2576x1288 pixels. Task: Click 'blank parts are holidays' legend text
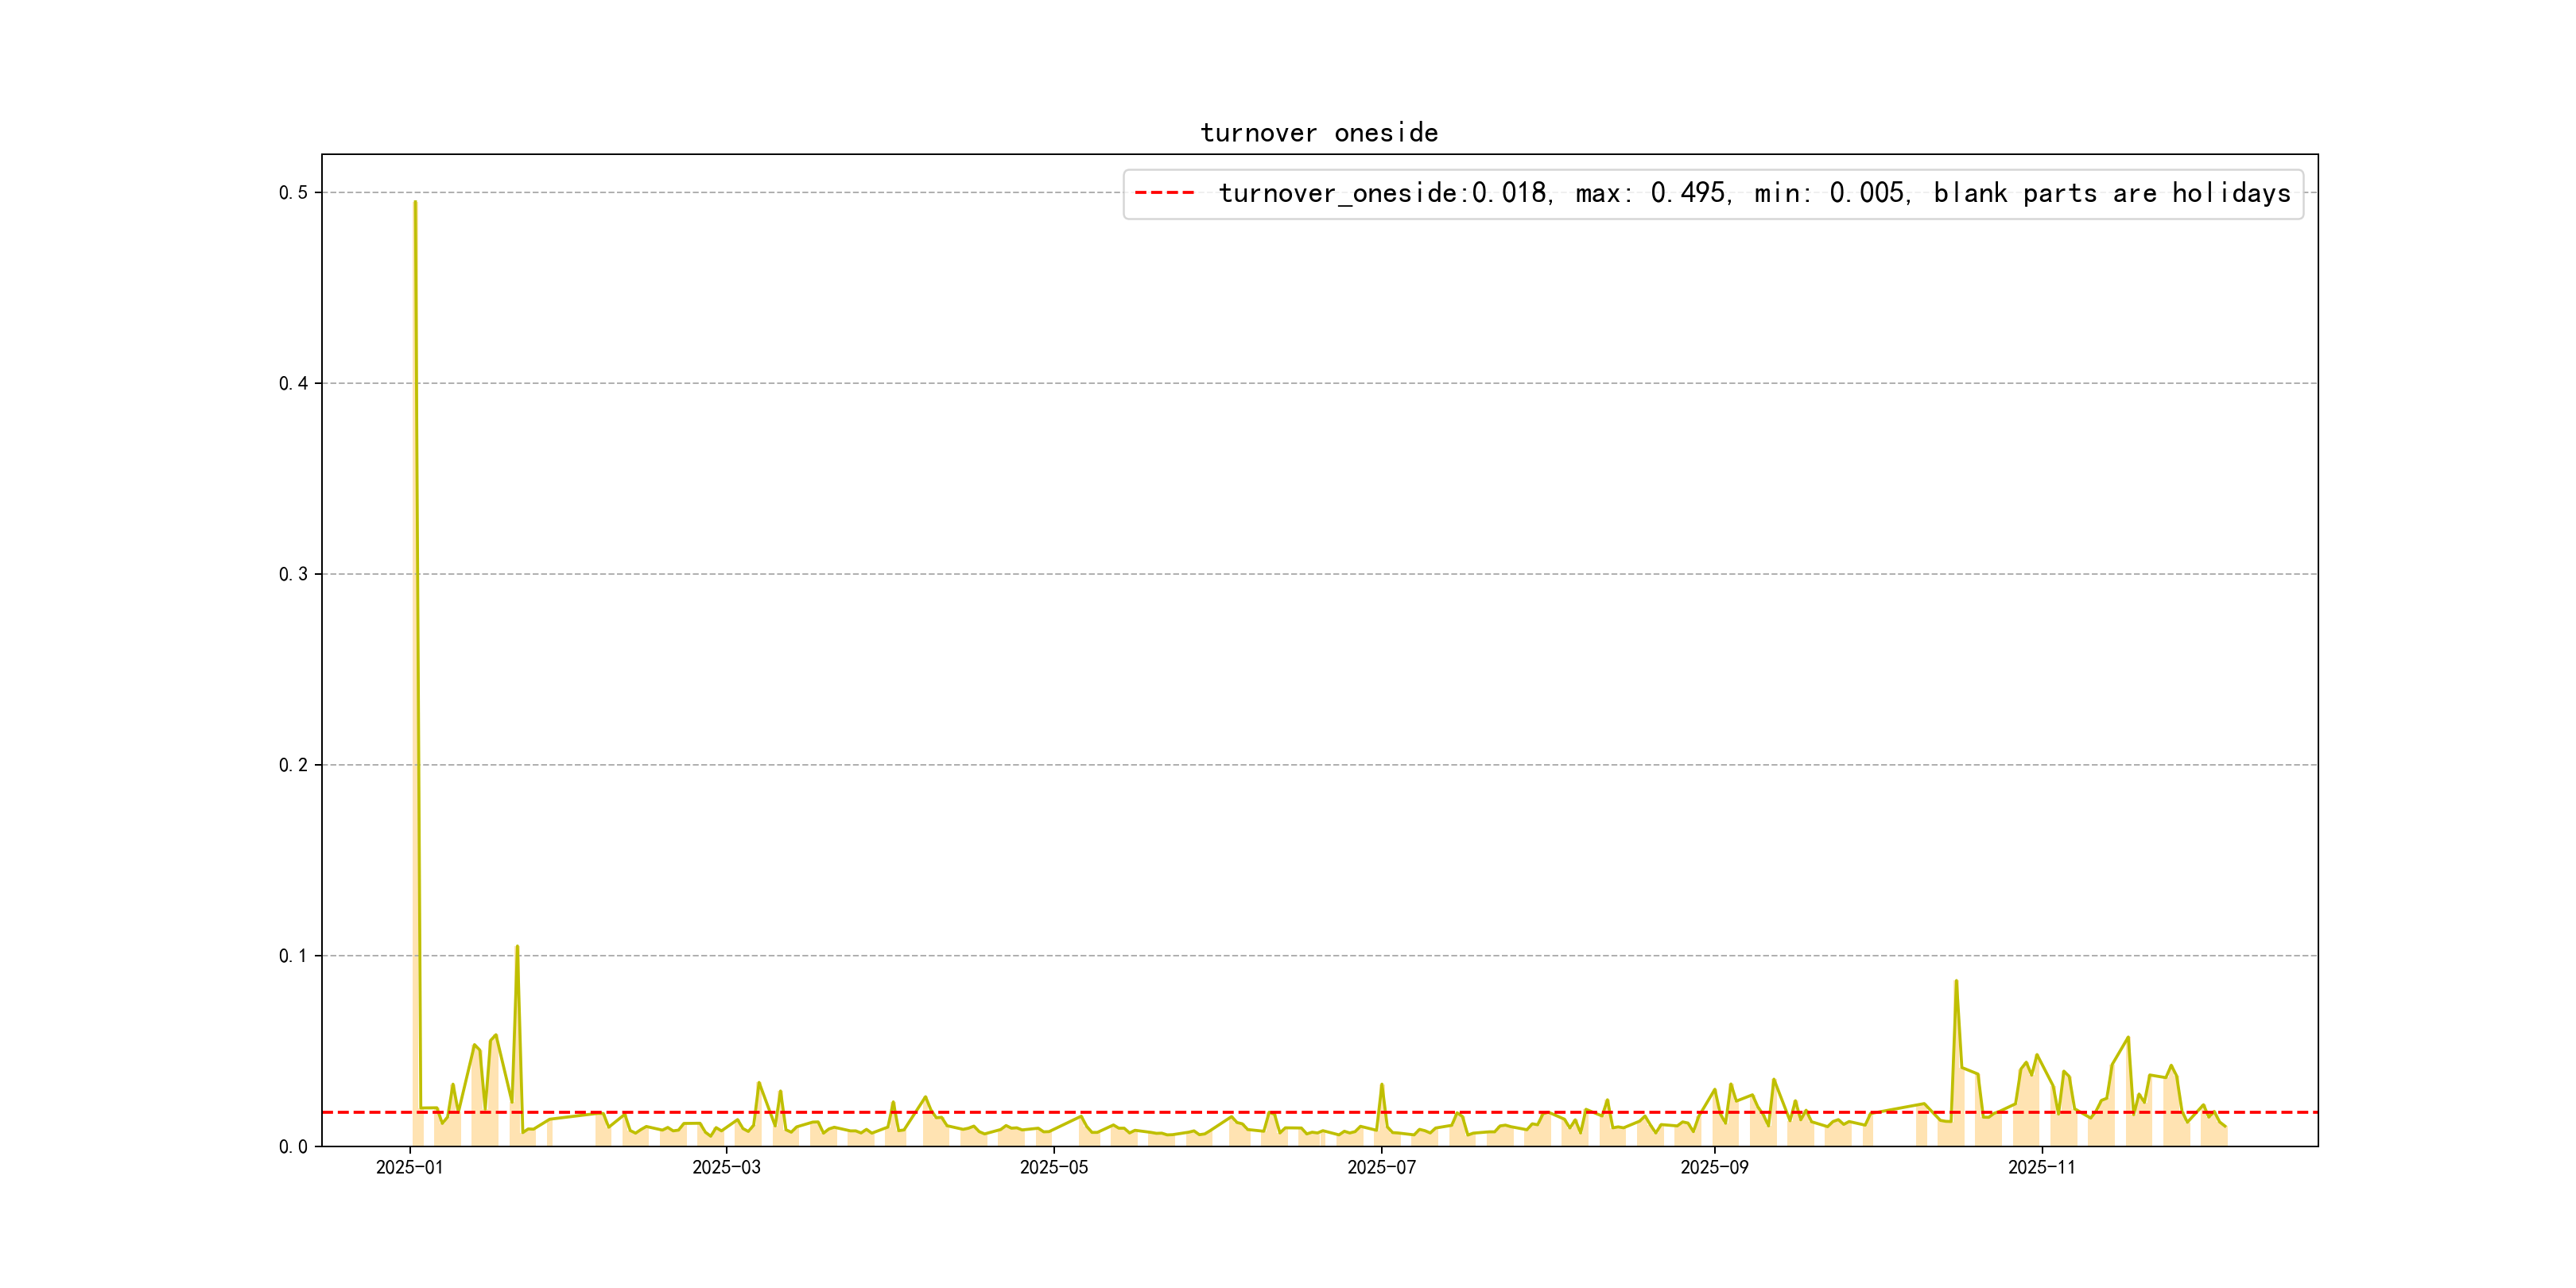[x=2111, y=193]
